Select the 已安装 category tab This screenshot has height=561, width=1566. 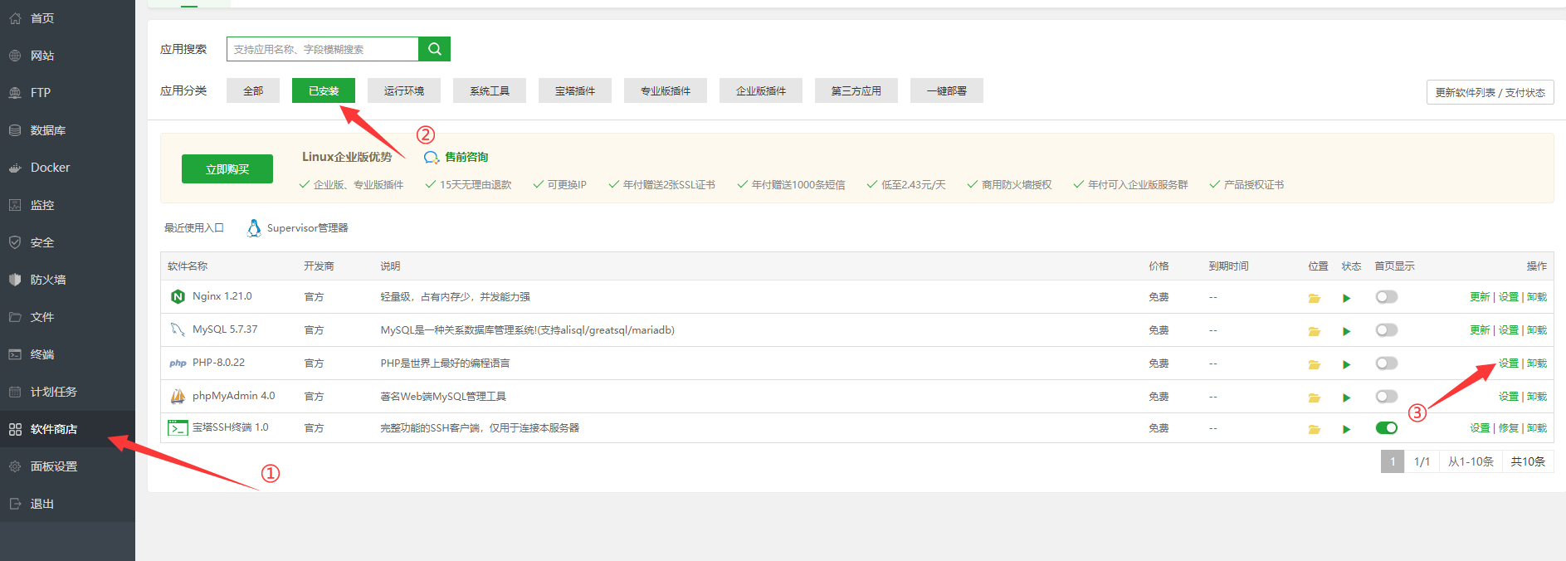pyautogui.click(x=324, y=90)
